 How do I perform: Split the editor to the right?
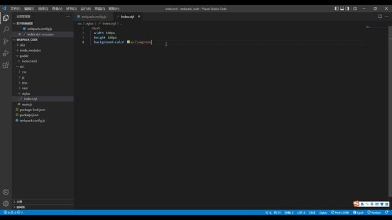[x=380, y=16]
